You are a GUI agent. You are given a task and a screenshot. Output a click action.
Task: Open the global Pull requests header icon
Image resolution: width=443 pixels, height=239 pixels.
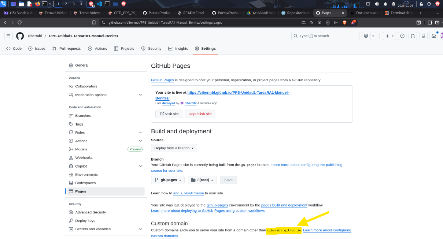[x=413, y=36]
